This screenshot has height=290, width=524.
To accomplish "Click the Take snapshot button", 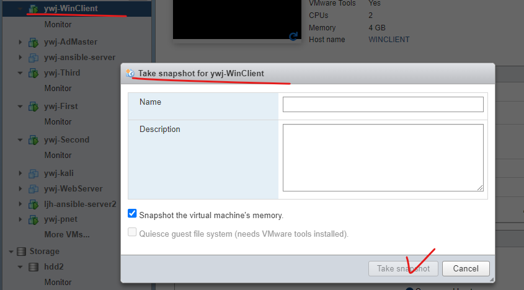I will tap(403, 268).
